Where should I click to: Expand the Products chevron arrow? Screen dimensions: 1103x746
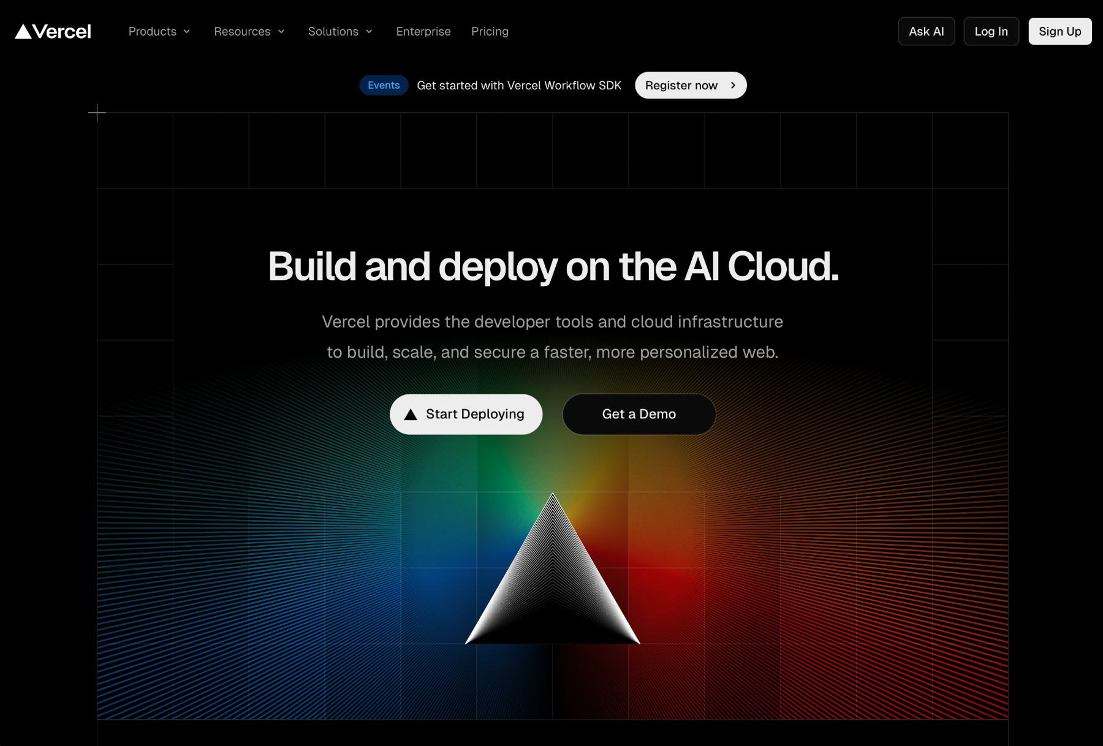point(187,32)
